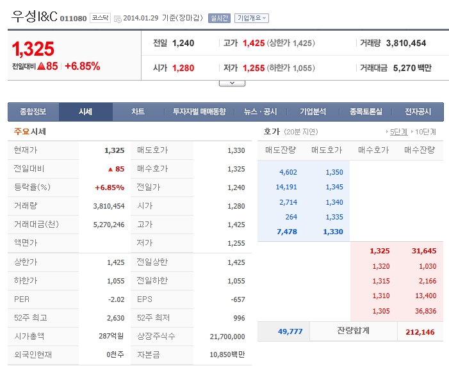Click the PER value -2.02

tap(117, 299)
